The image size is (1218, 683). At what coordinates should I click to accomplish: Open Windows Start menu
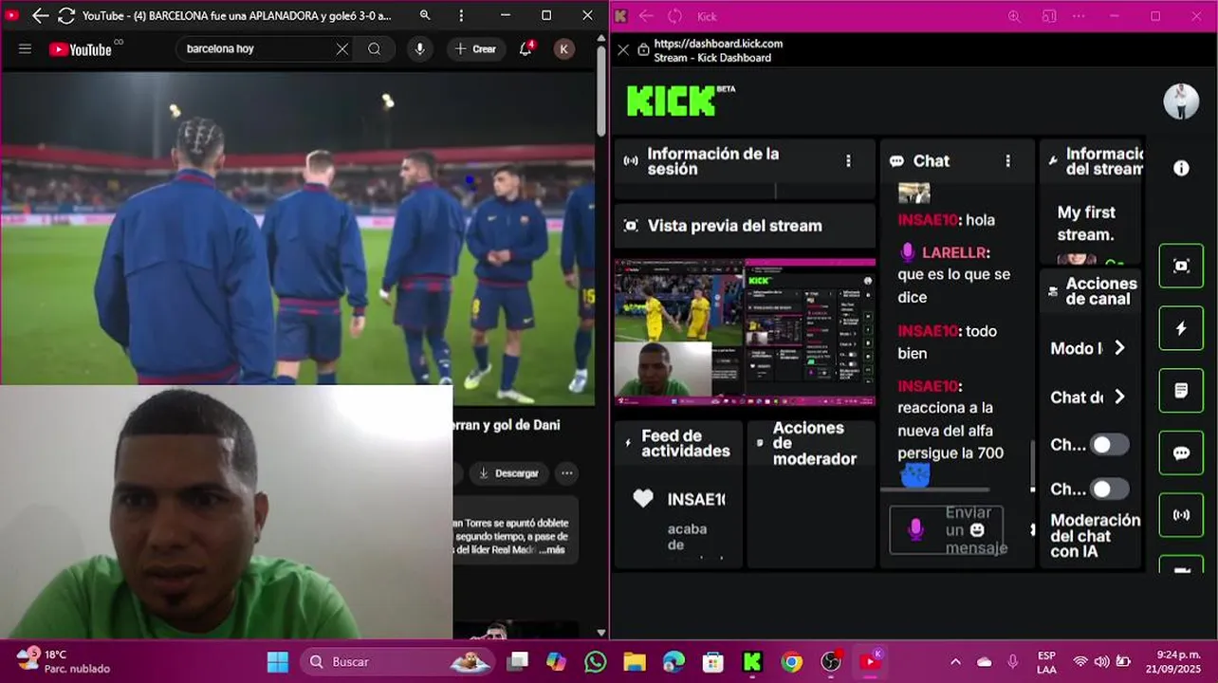click(x=277, y=661)
